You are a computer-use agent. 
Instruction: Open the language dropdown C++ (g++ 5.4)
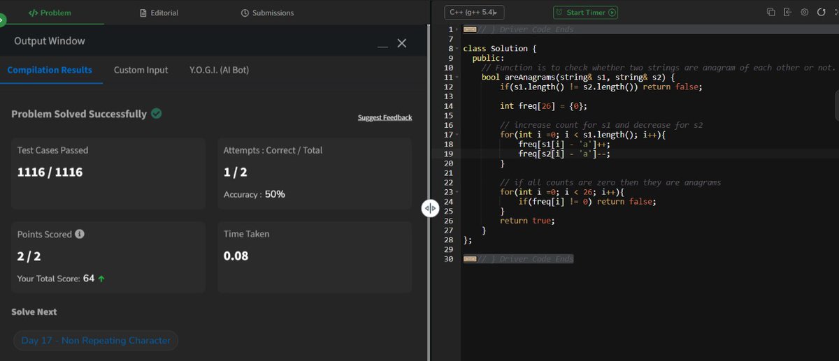click(x=474, y=13)
